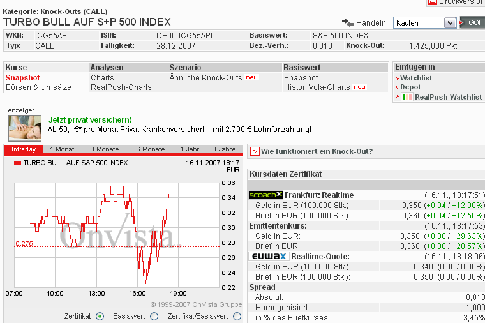
Task: Add to RealPush-Watchlist
Action: [448, 97]
